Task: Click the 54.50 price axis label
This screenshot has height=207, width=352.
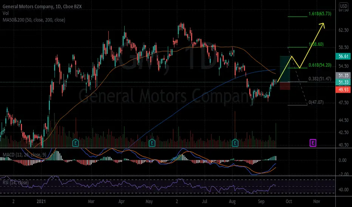Action: coord(343,66)
